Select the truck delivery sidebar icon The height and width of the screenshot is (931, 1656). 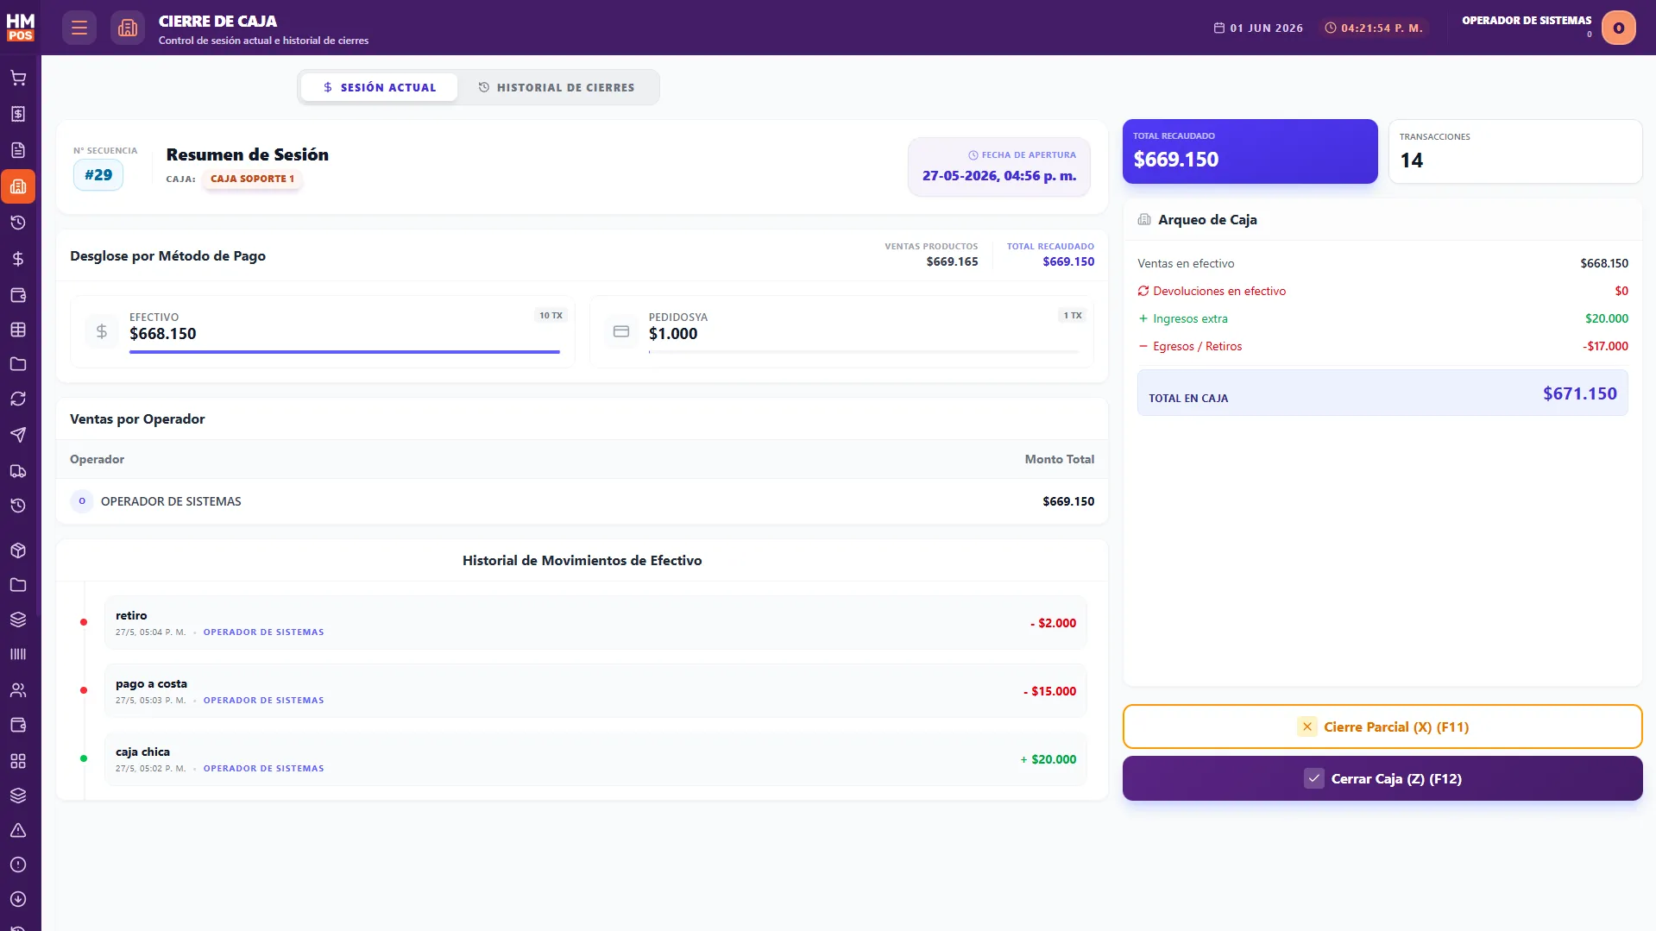18,471
